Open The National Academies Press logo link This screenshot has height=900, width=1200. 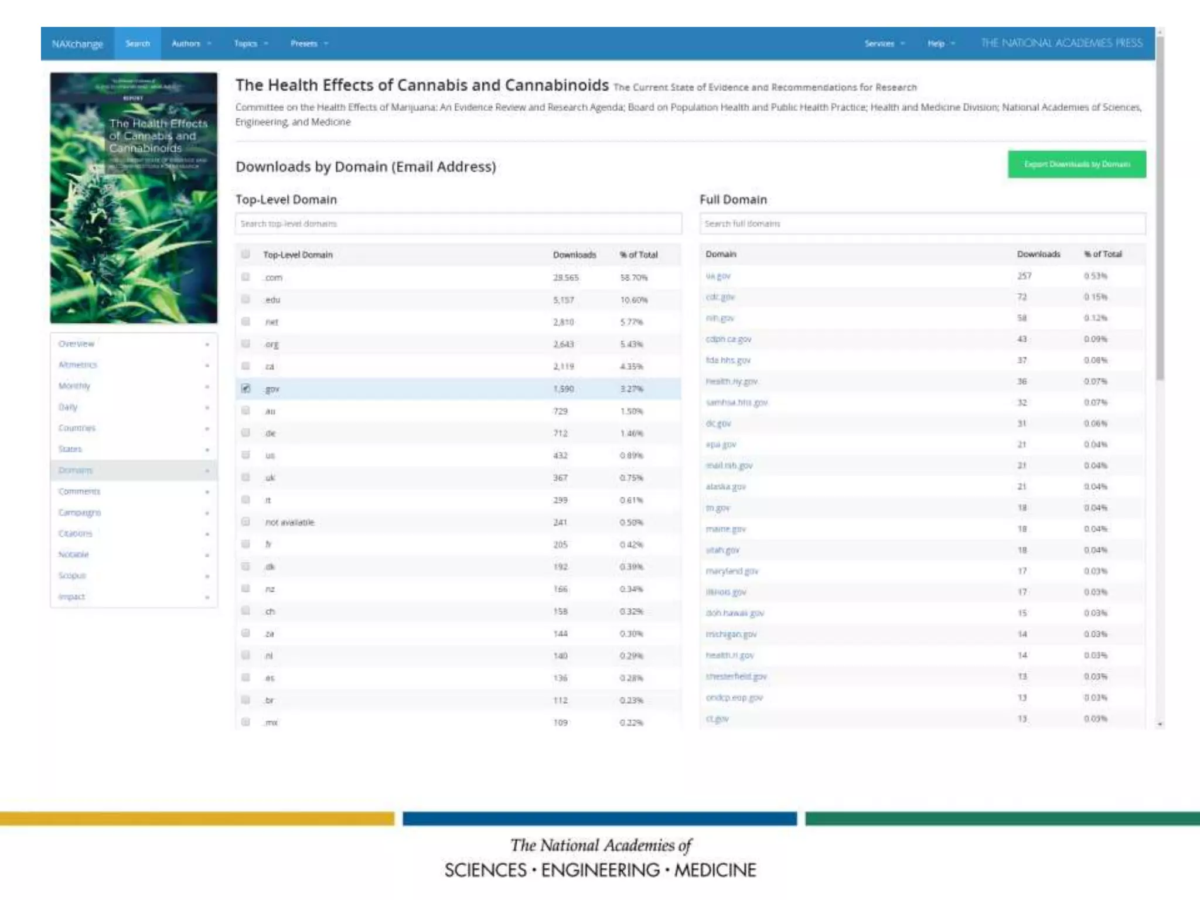point(1061,43)
